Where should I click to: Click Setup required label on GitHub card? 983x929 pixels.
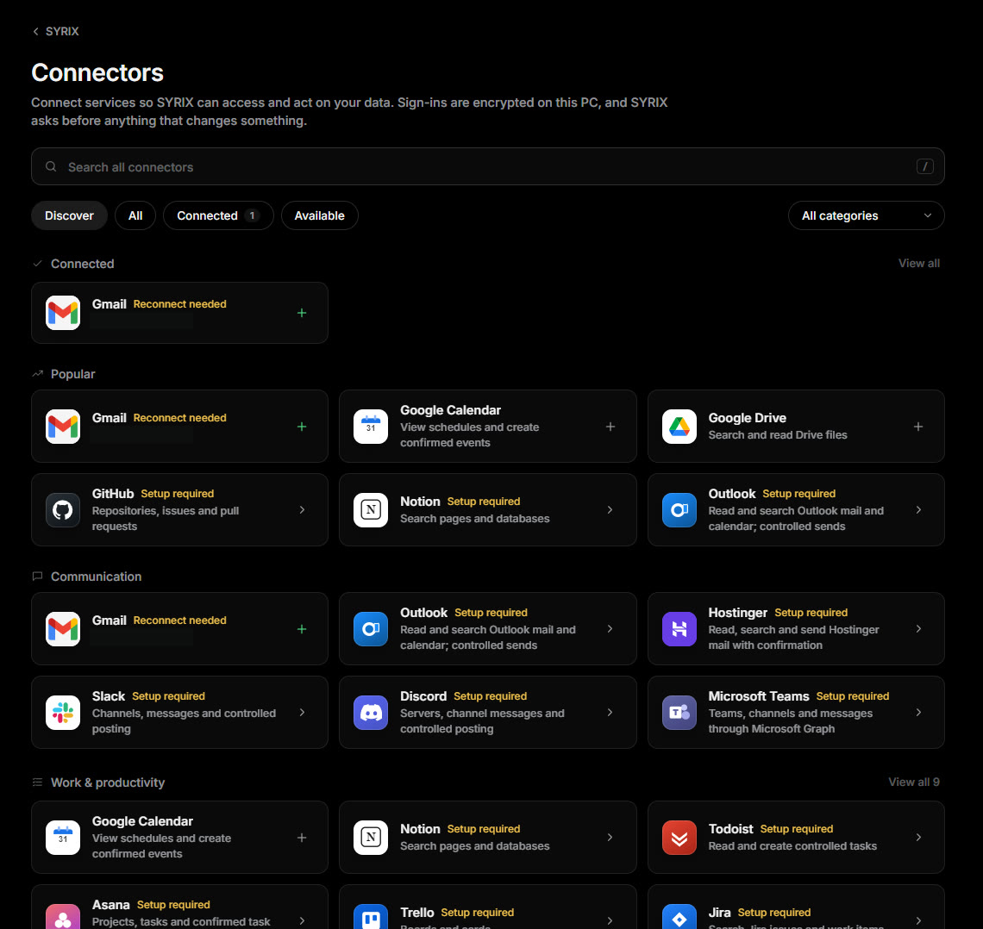point(178,494)
